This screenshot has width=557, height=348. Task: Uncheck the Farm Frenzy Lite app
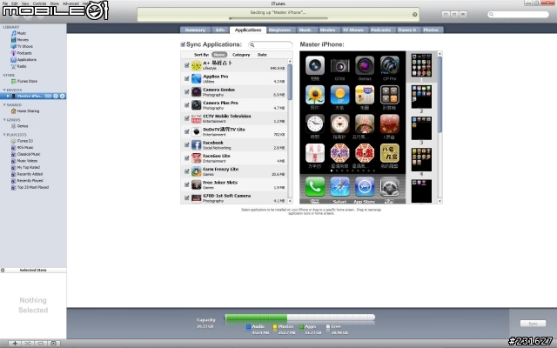[186, 171]
